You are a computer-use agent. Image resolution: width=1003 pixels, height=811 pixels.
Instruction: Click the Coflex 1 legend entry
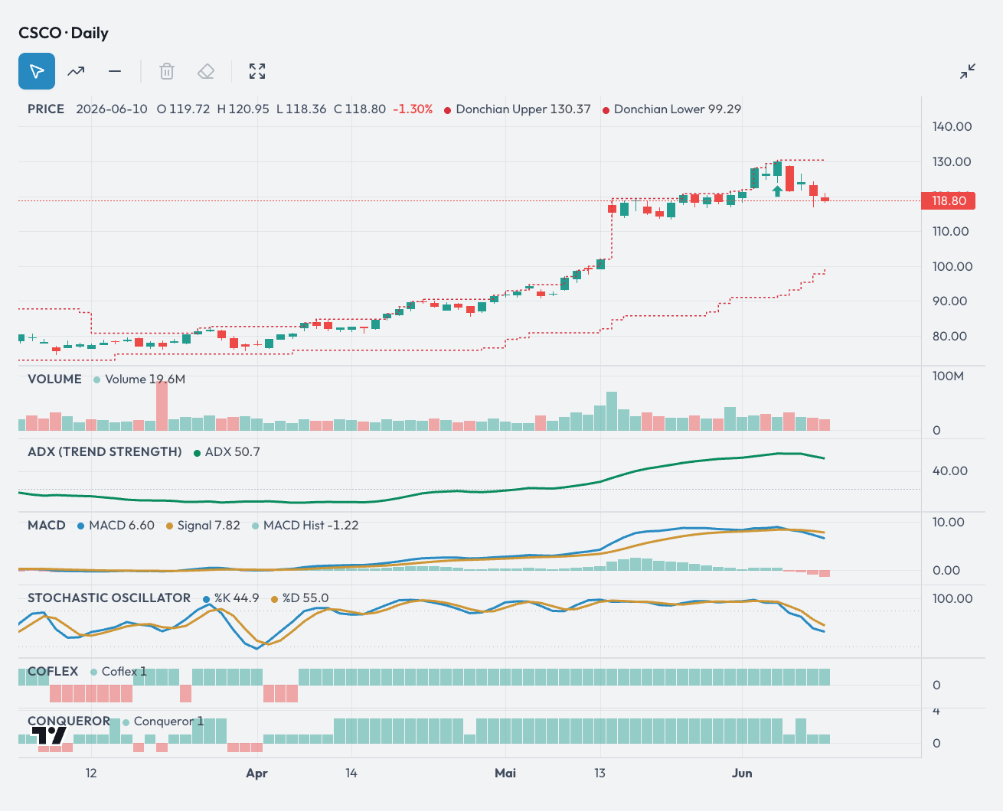click(124, 671)
